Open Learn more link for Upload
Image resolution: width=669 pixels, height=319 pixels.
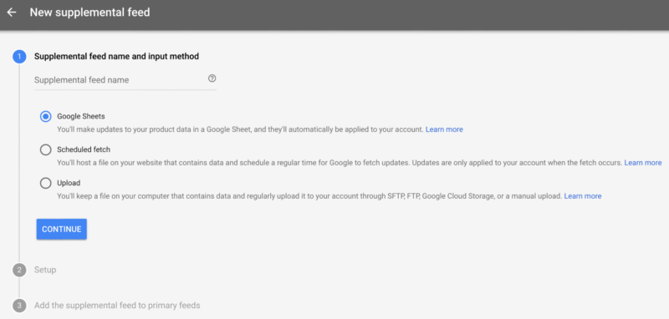click(583, 196)
